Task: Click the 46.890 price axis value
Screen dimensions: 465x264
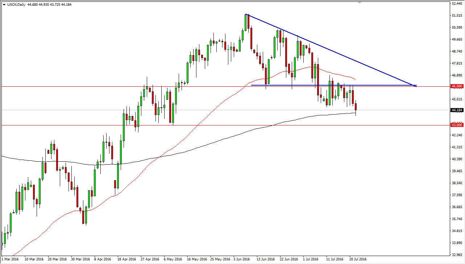Action: pos(456,75)
